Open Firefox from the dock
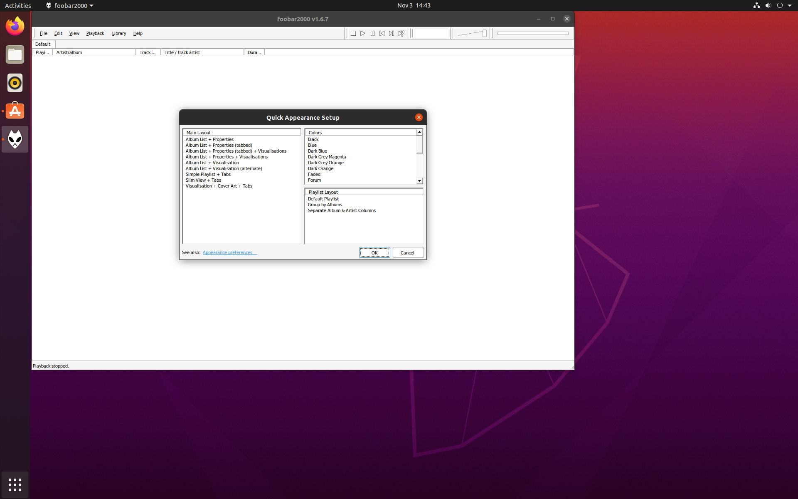The image size is (798, 499). click(x=15, y=26)
